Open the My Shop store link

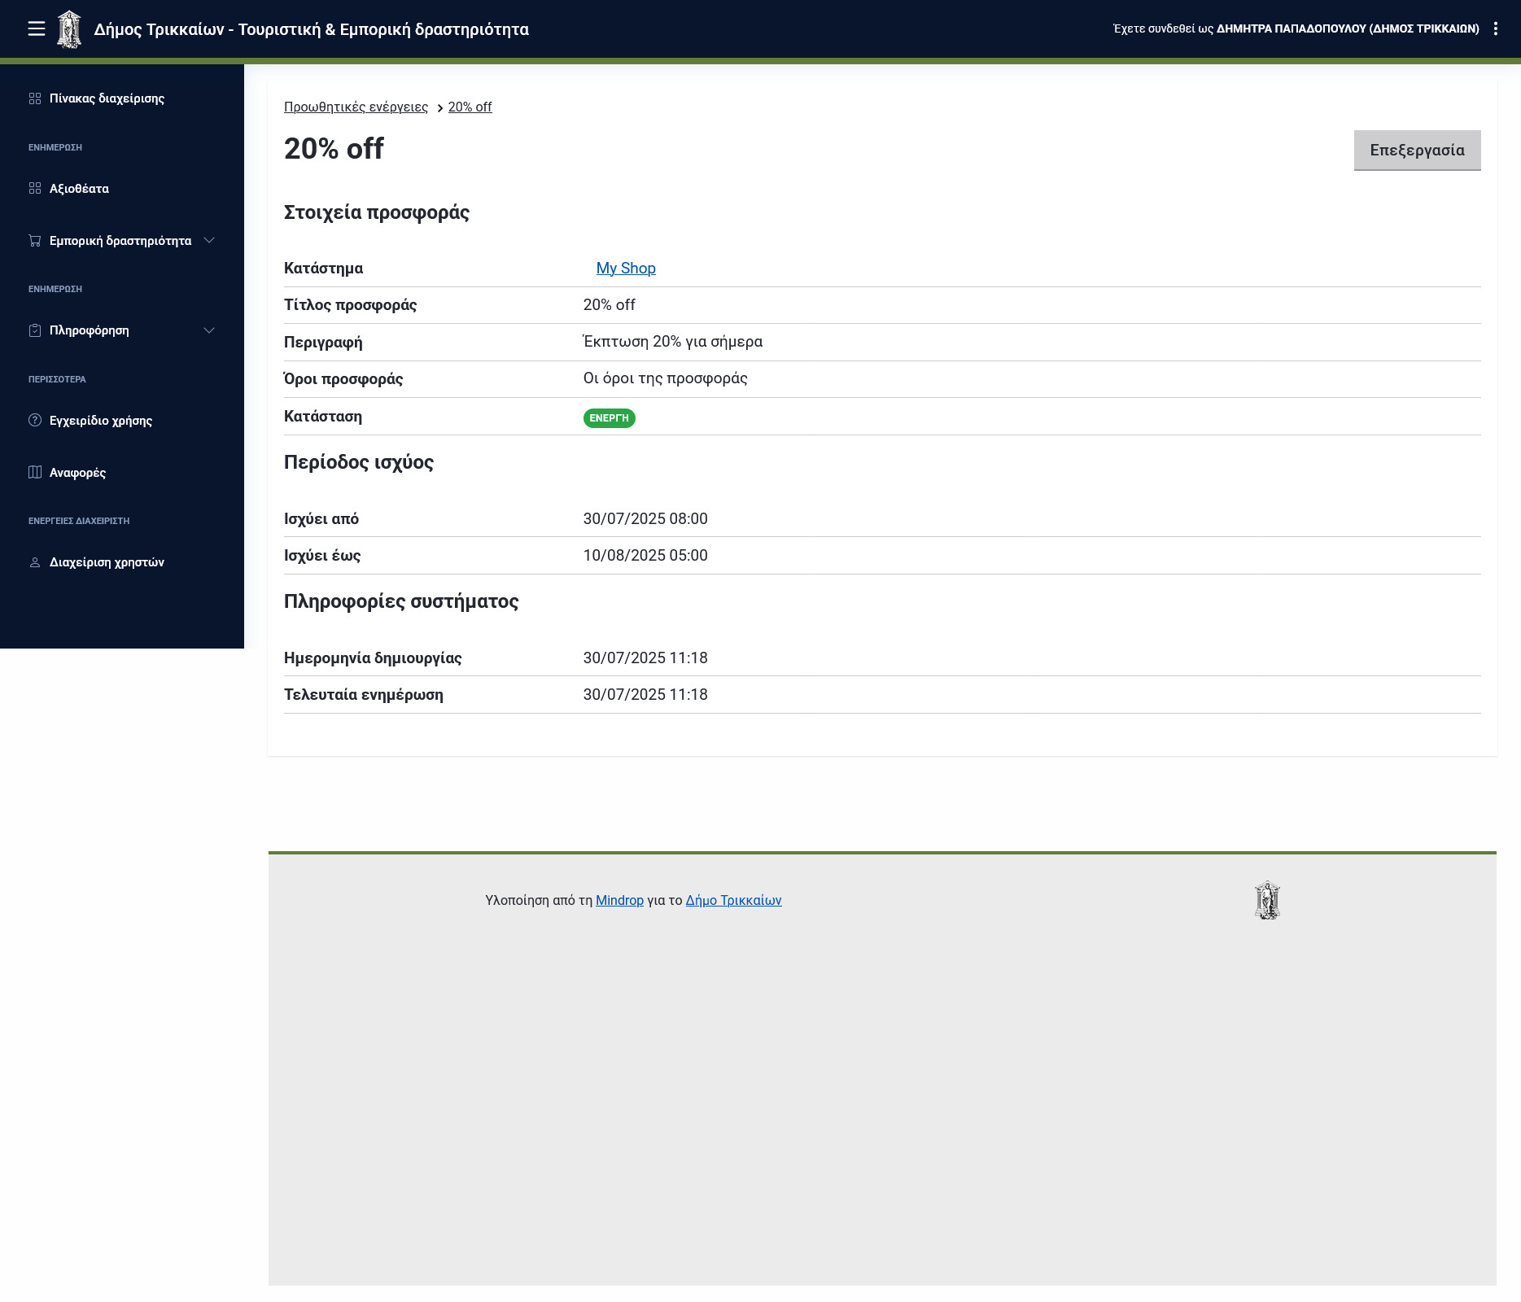coord(625,269)
